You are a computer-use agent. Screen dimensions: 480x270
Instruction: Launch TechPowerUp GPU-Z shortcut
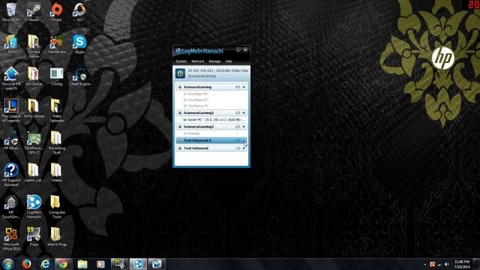(34, 143)
